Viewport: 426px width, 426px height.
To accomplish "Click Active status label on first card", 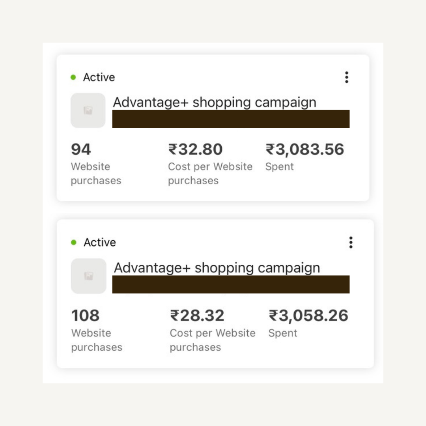I will pos(99,77).
